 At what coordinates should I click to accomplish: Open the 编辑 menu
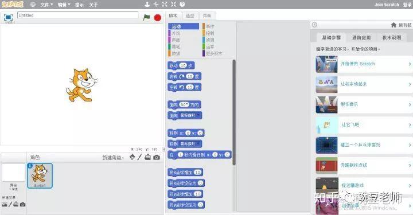64,5
